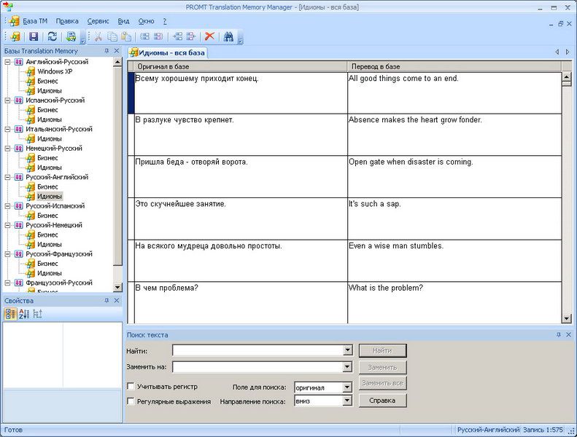Screen dimensions: 577x437
Task: Click the Save (floppy disk) toolbar icon
Action: pyautogui.click(x=34, y=36)
